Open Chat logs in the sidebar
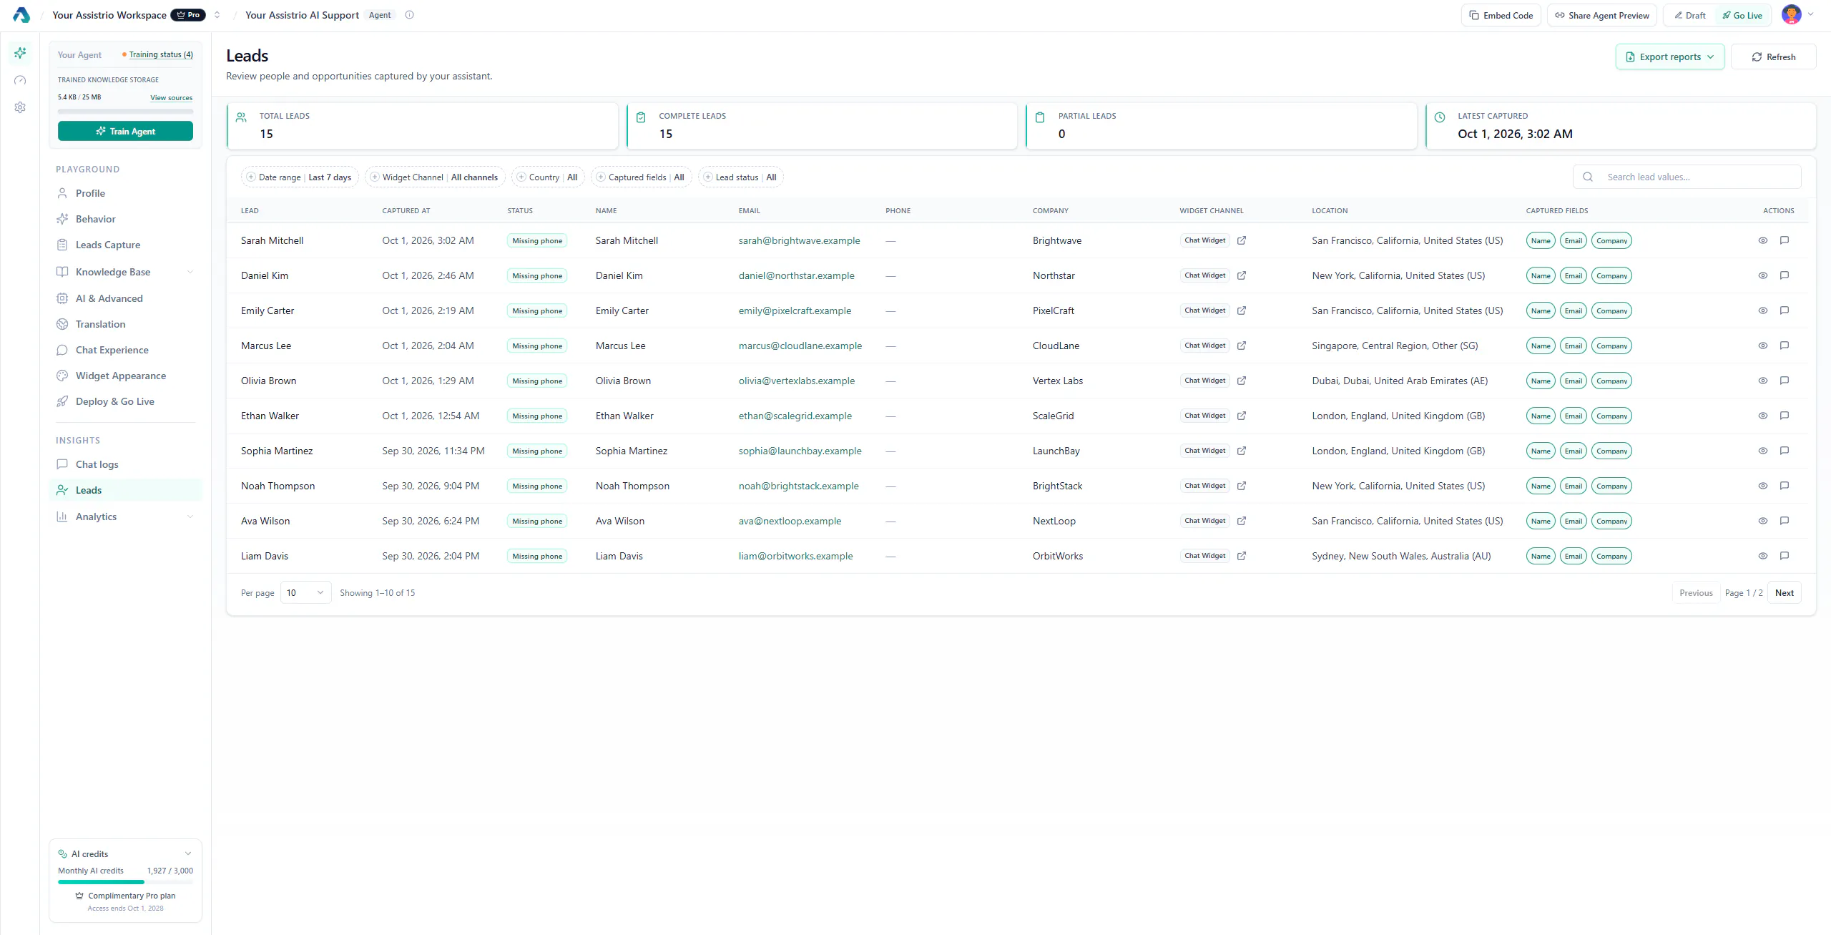The width and height of the screenshot is (1831, 935). (x=125, y=464)
